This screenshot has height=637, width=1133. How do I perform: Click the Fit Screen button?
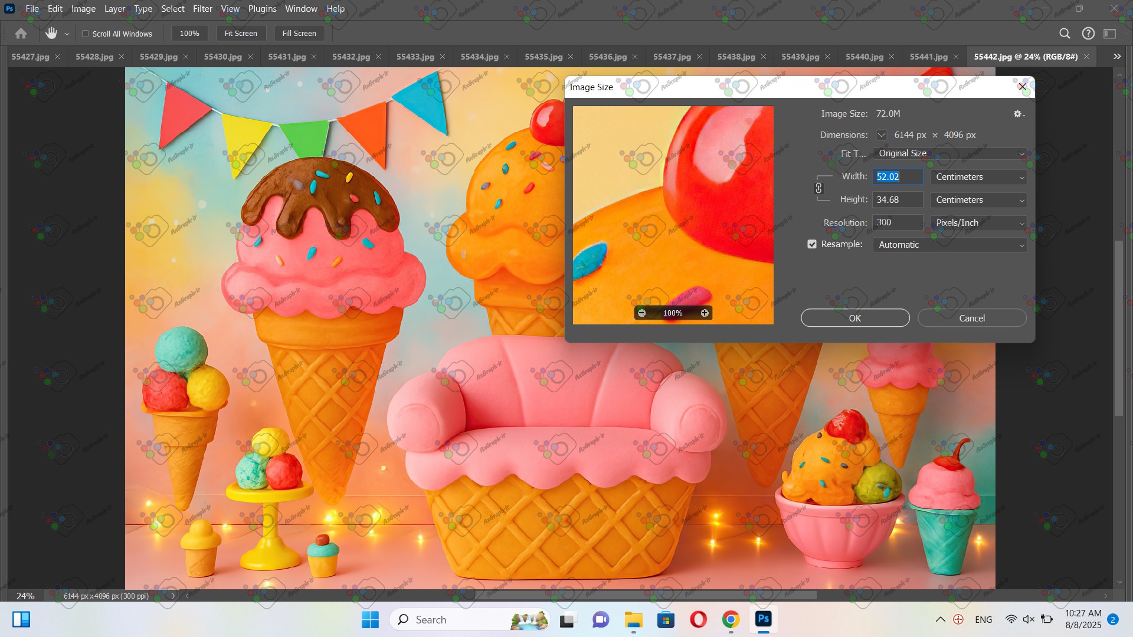point(241,34)
